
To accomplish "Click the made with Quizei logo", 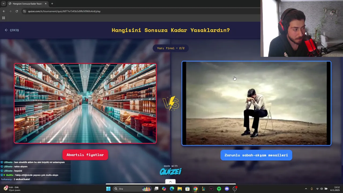I will point(171,170).
